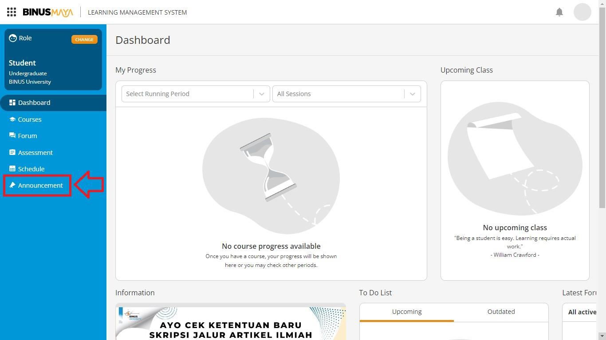
Task: Open the All active forum filter dropdown
Action: [x=582, y=312]
